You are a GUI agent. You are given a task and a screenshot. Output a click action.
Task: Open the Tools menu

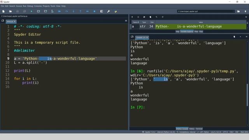[x=53, y=6]
